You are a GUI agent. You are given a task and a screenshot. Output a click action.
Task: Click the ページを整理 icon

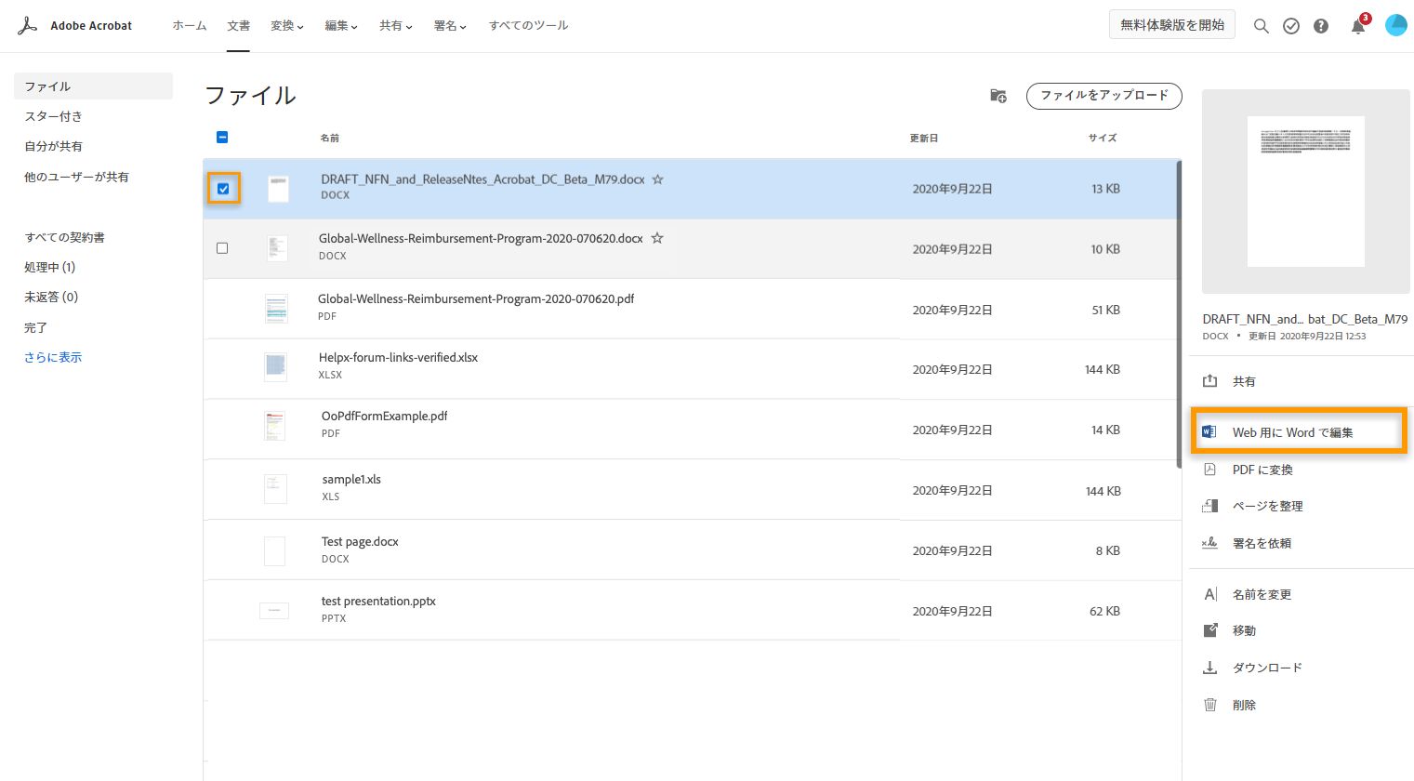click(x=1210, y=506)
